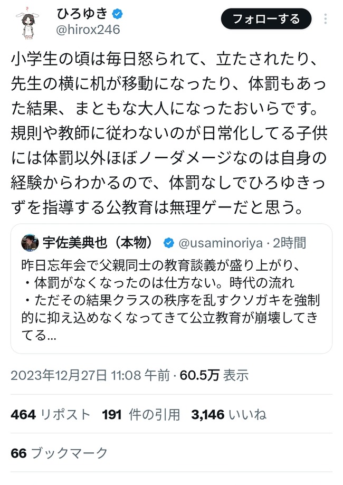Click the verified badge beside 宇佐美典也
Viewport: 343px width, 485px height.
click(x=169, y=243)
